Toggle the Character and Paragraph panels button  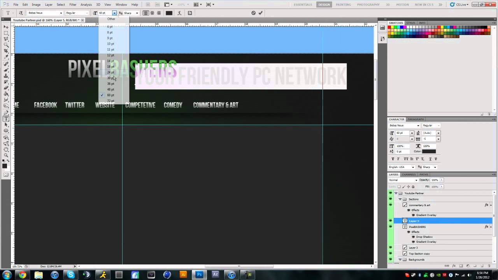click(190, 13)
